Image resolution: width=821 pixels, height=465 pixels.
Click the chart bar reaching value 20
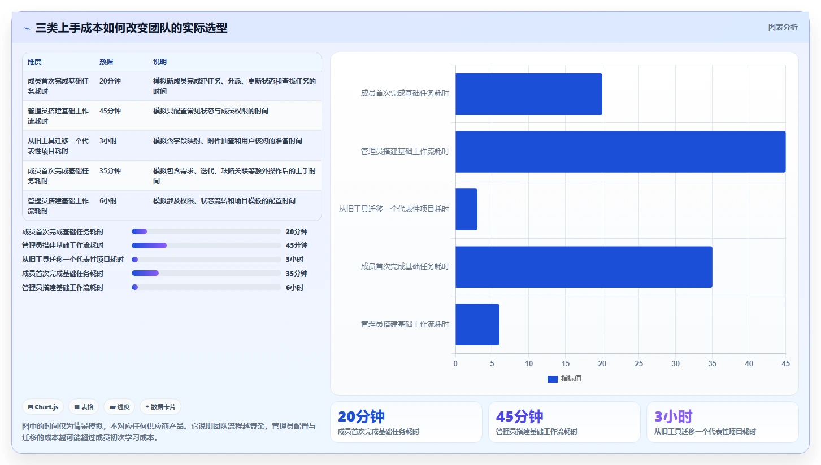pos(529,94)
